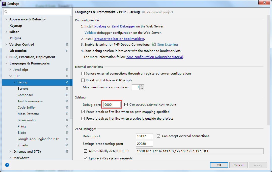Screen dimensions: 272x172
Task: Expand the Markdown node
Action: pyautogui.click(x=10, y=158)
